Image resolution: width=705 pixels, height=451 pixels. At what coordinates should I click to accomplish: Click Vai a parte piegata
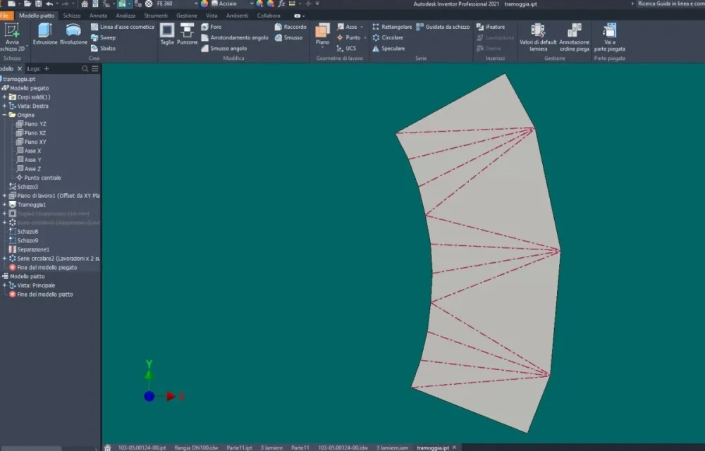[610, 38]
